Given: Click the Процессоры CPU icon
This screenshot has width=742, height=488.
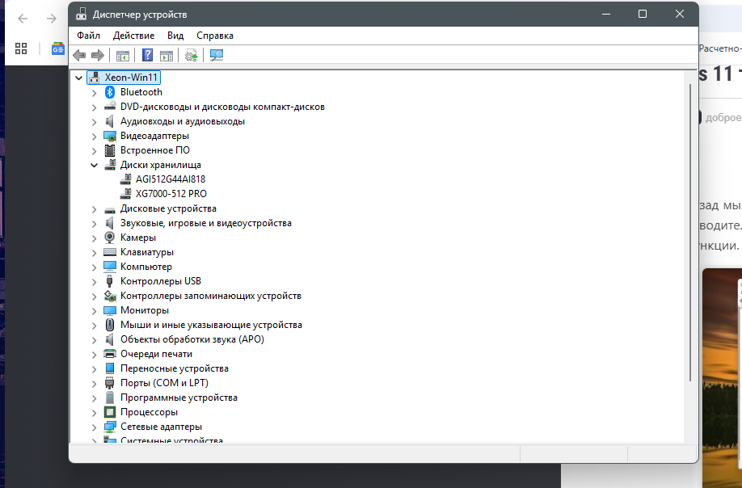Looking at the screenshot, I should pos(110,412).
